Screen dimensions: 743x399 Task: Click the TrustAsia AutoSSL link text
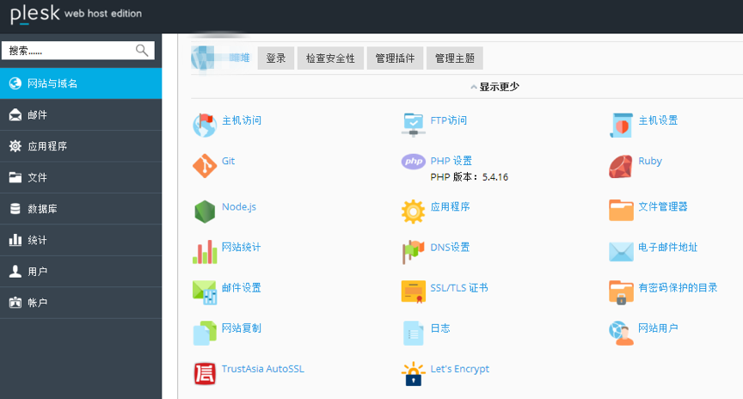point(263,369)
